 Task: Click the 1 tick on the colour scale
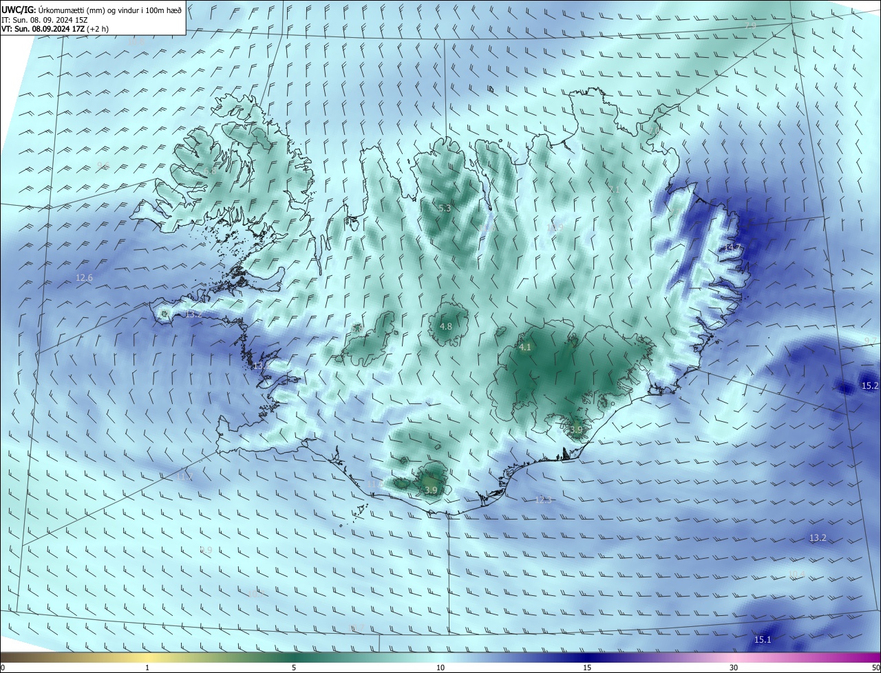point(147,667)
